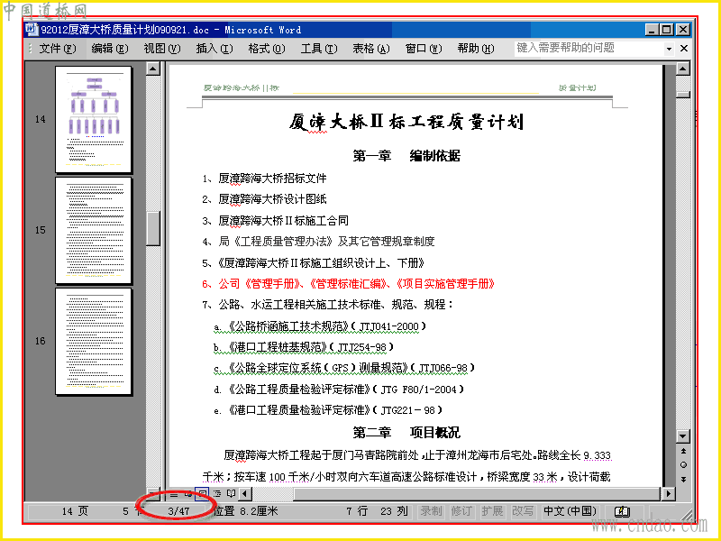Click the document scroll-down arrow
Viewport: 721px width, 541px height.
click(x=683, y=436)
